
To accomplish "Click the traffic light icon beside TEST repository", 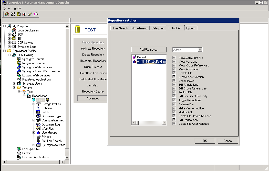I will 47,100.
